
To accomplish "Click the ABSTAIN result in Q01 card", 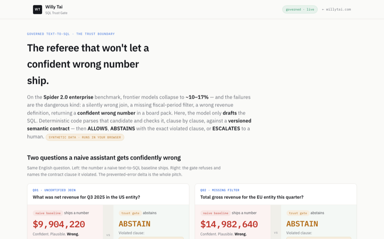I will 134,224.
